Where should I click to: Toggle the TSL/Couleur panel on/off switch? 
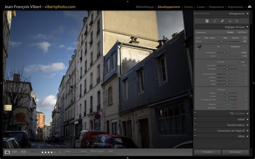point(195,113)
